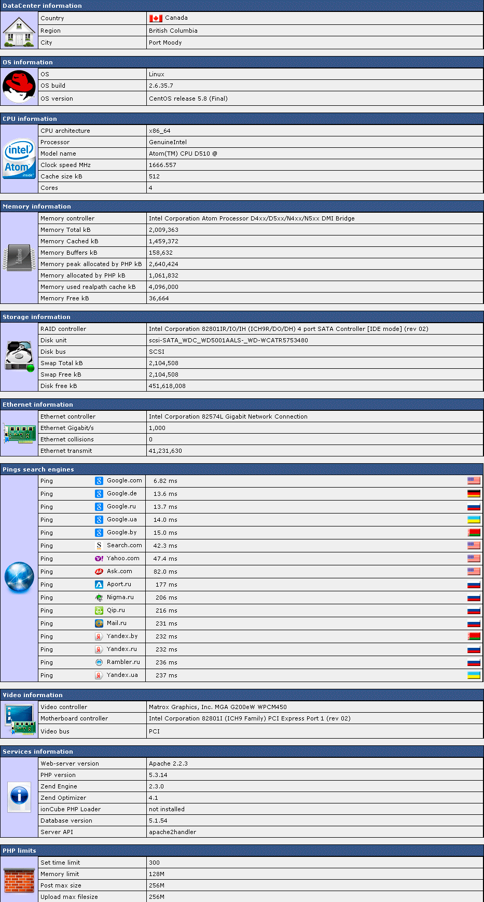484x902 pixels.
Task: Click the house icon in DataCenter information
Action: [19, 31]
